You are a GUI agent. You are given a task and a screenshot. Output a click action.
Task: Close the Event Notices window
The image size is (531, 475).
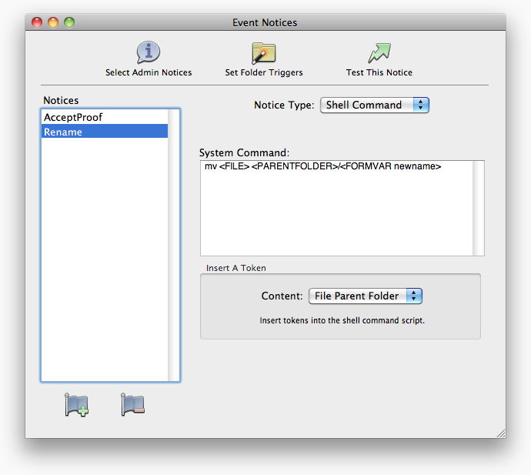(38, 22)
